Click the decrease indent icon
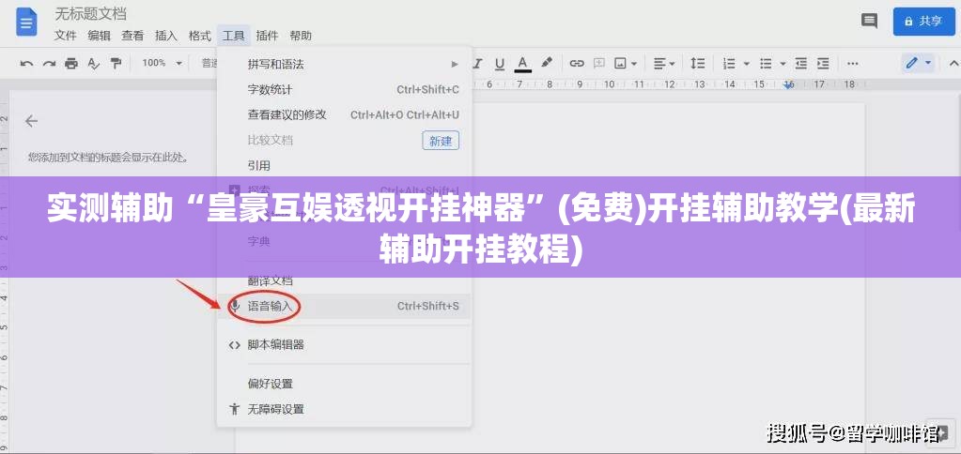 (x=801, y=63)
